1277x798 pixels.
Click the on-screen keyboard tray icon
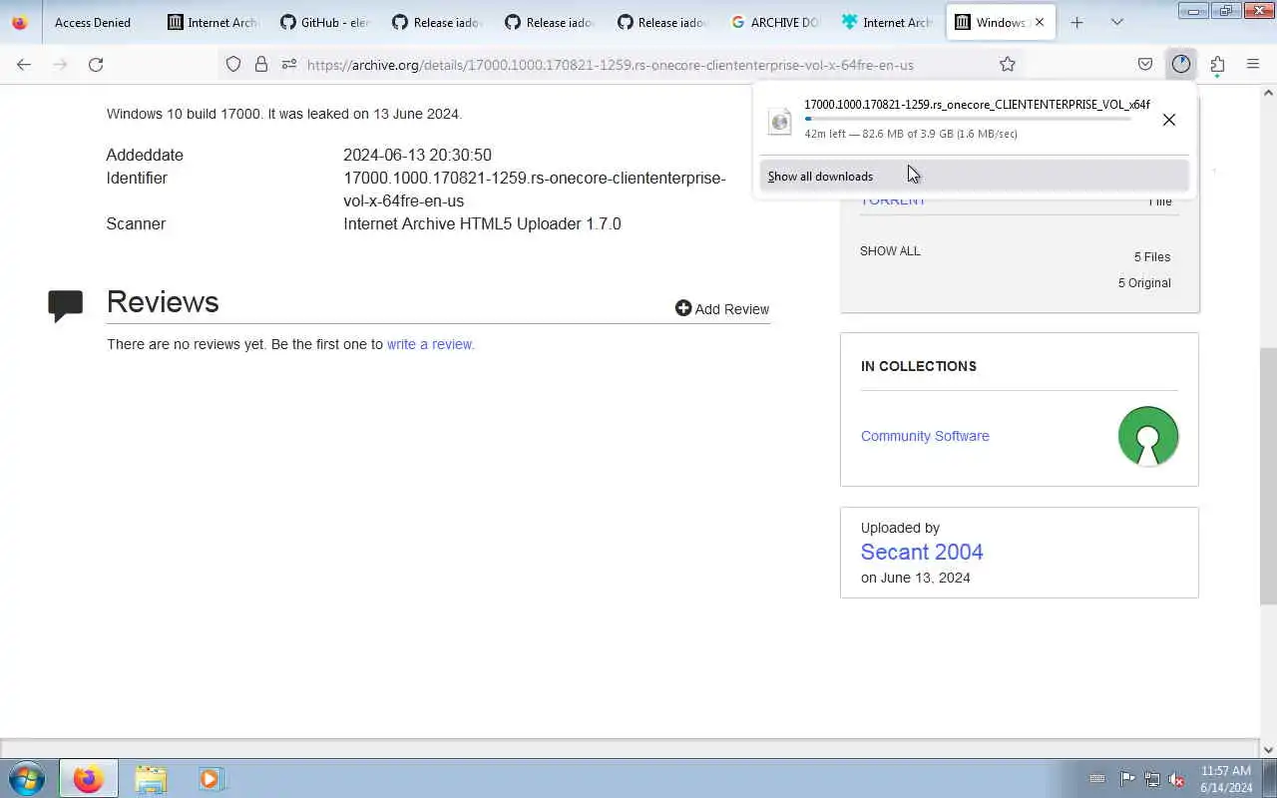click(x=1097, y=779)
